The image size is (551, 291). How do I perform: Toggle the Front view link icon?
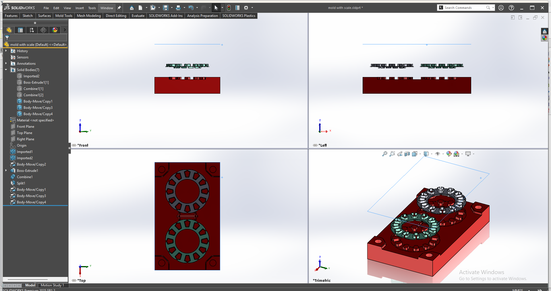click(x=74, y=145)
